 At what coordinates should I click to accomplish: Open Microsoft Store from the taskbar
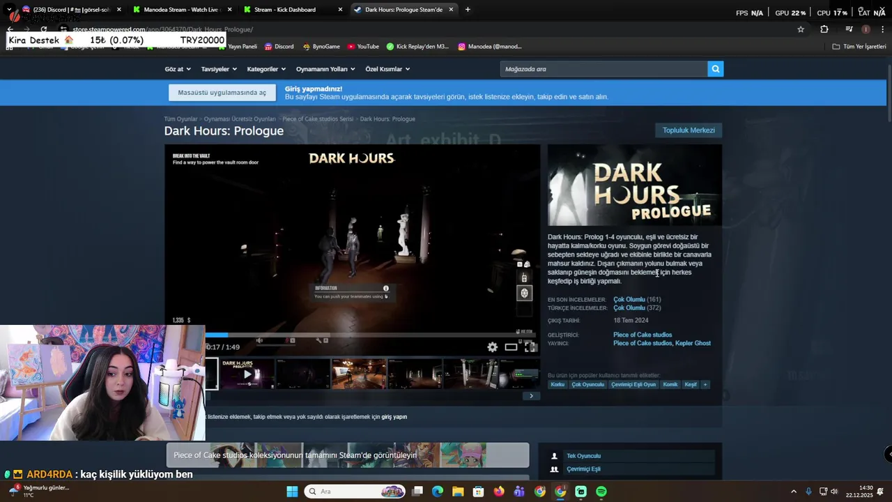point(479,492)
